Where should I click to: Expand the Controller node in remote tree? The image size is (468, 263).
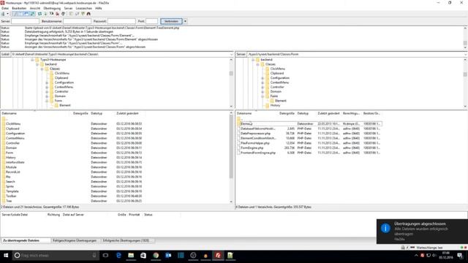[263, 87]
